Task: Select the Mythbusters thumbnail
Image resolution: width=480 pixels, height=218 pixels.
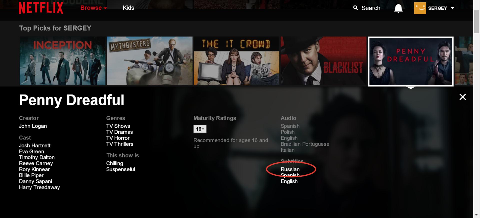Action: pos(150,61)
